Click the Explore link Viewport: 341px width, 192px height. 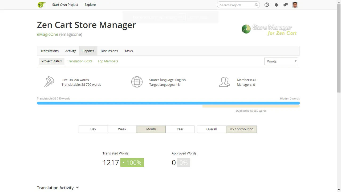(x=90, y=5)
